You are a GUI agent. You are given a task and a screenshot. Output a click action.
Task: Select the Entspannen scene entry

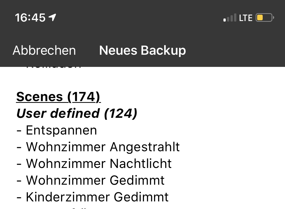tap(61, 130)
